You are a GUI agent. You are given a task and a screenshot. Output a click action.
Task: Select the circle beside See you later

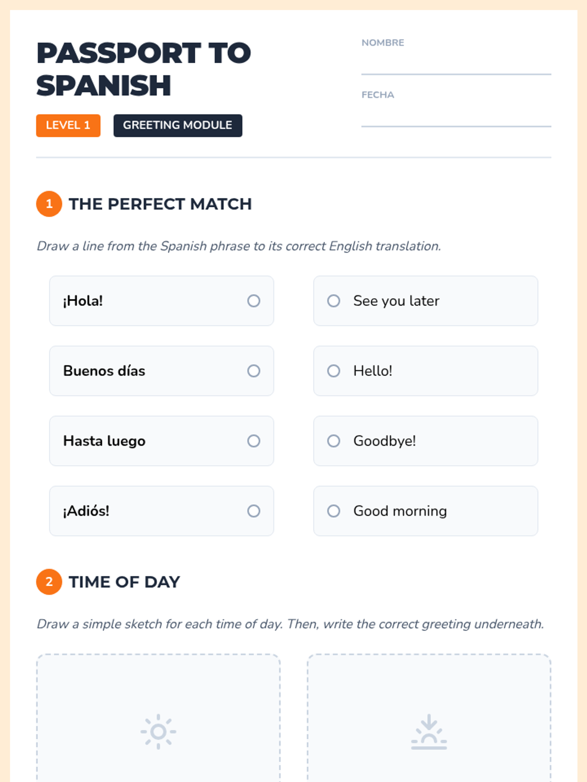pyautogui.click(x=334, y=301)
